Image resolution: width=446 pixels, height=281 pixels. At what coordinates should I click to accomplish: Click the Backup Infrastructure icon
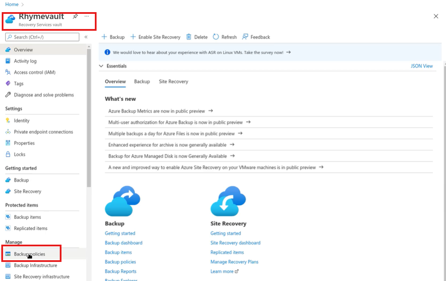(8, 265)
